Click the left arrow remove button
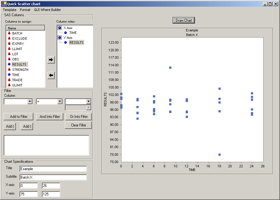This screenshot has width=280, height=200. [x=51, y=75]
